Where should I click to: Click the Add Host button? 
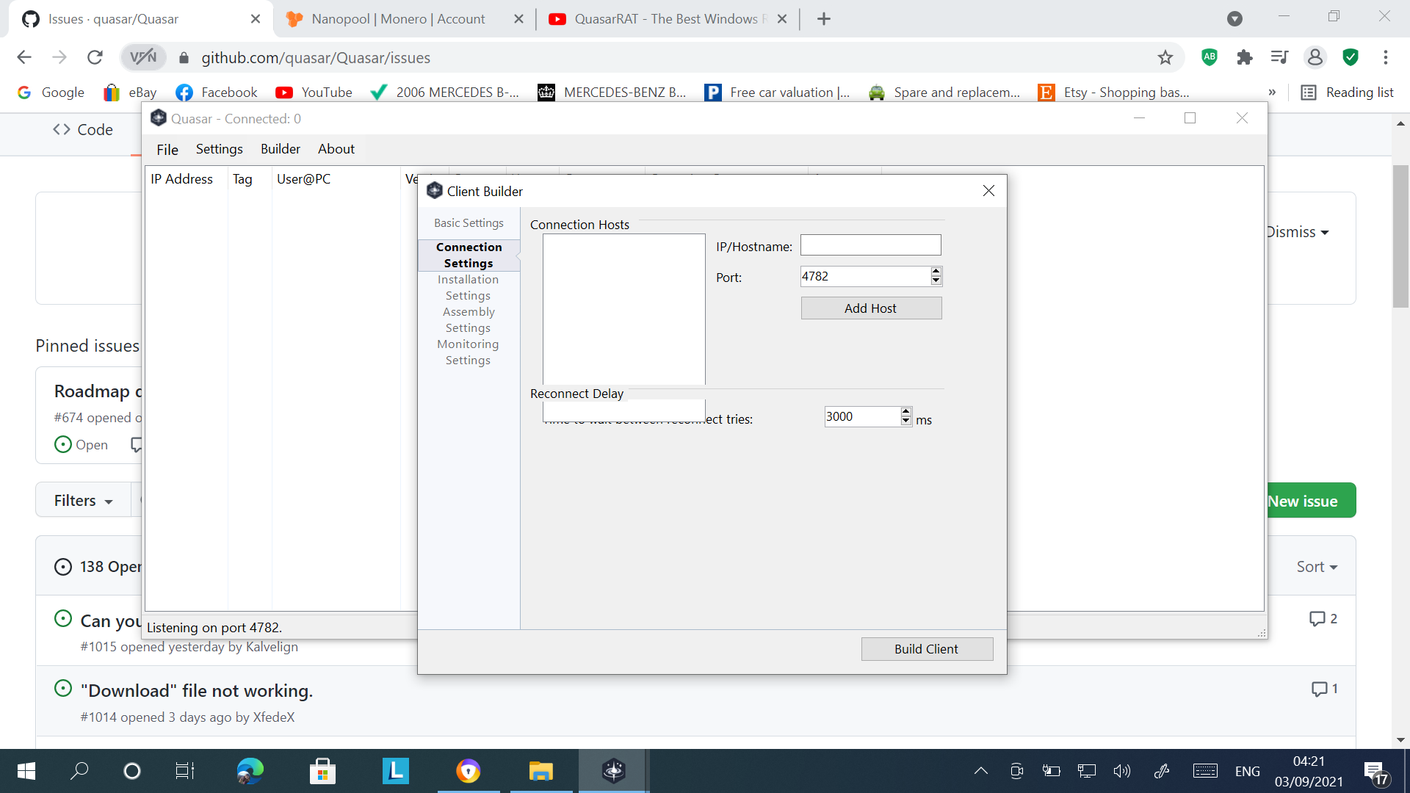pos(870,308)
